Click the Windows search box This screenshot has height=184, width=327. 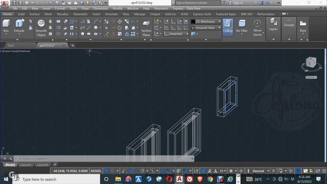point(56,179)
